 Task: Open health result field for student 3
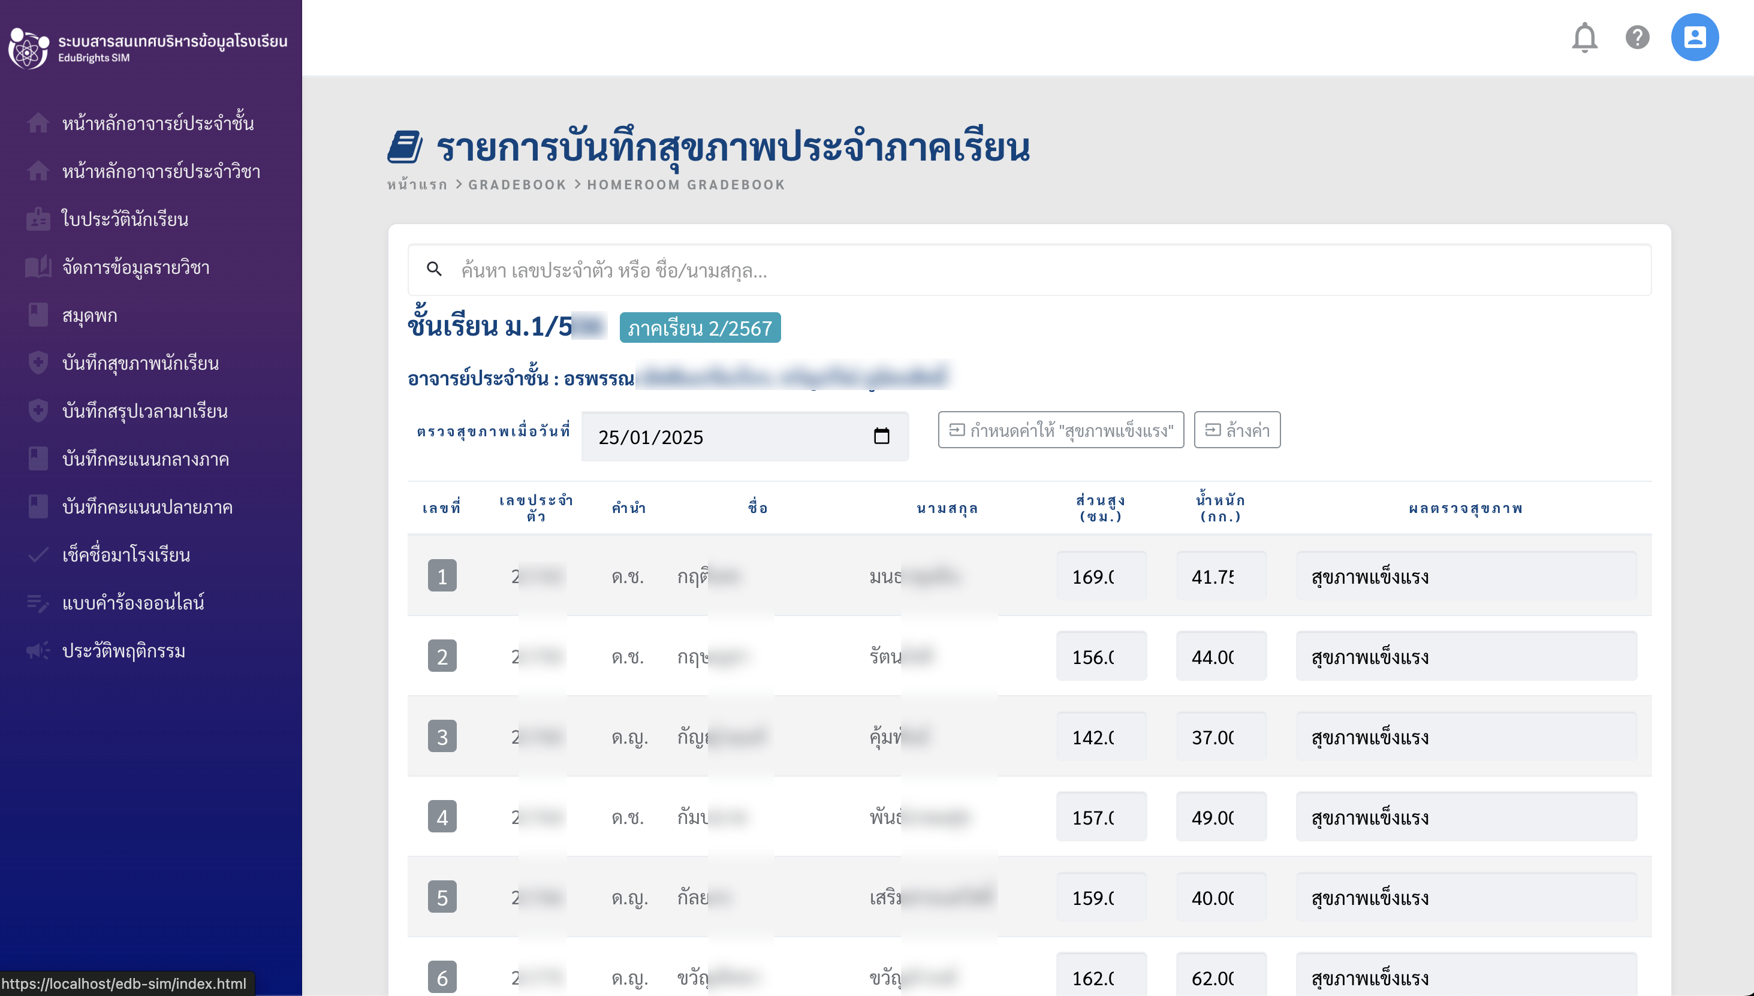click(1465, 738)
